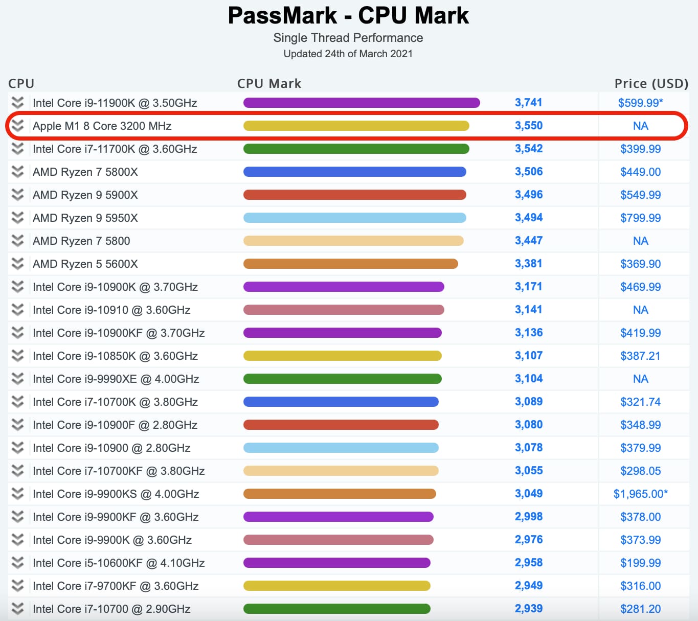Screen dimensions: 698x621
Task: Click the $449.00 price for Ryzen 7 5800X
Action: (x=641, y=172)
